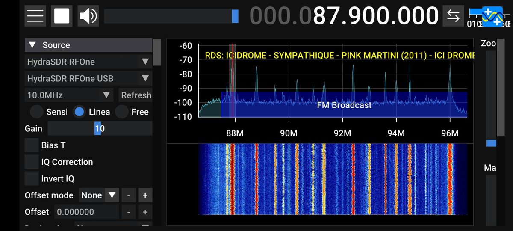
Task: Enable the IQ Correction checkbox
Action: click(32, 162)
